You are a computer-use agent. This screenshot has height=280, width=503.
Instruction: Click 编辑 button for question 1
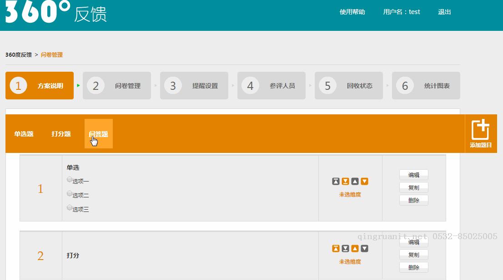point(413,175)
